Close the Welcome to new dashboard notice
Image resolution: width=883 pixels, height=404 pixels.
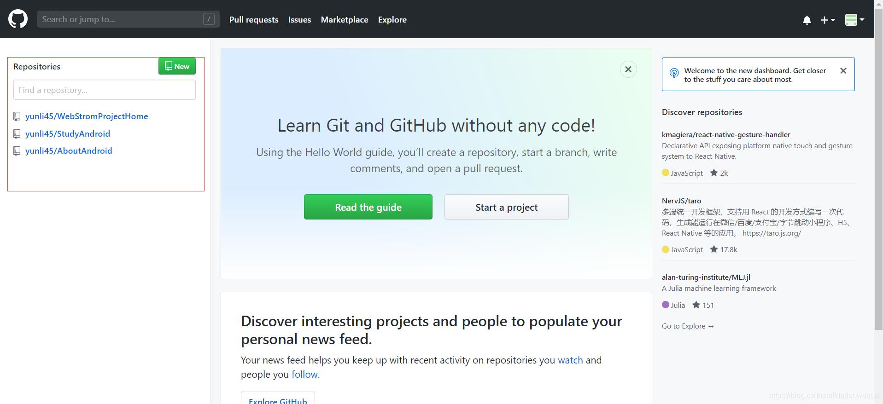click(x=843, y=71)
